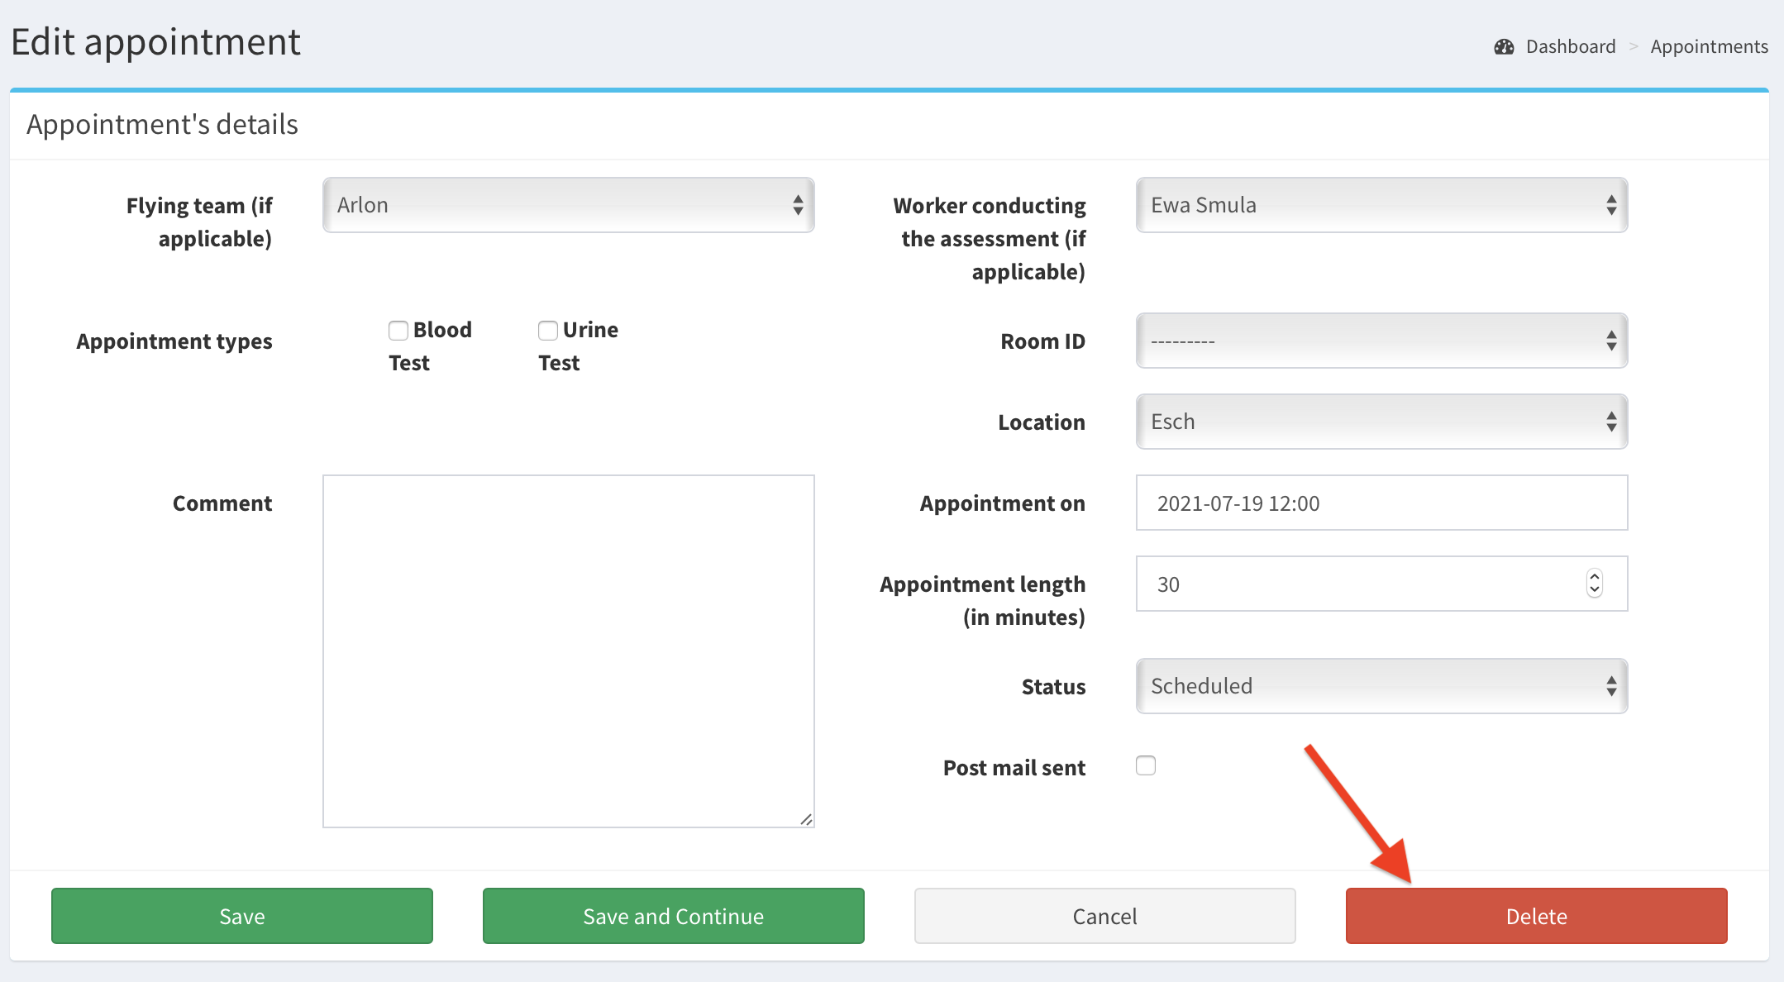The image size is (1784, 982).
Task: Open the Worker conducting assessment dropdown
Action: click(1381, 205)
